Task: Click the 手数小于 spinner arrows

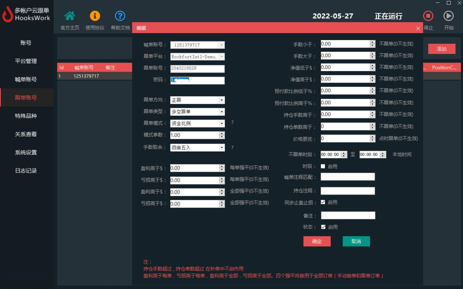Action: pyautogui.click(x=373, y=44)
